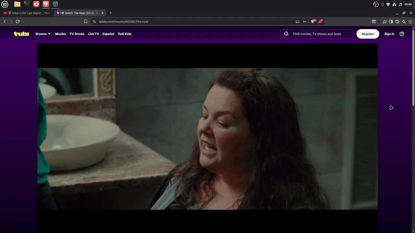Open the red Firefox-style launcher icon
The height and width of the screenshot is (233, 415).
36,4
